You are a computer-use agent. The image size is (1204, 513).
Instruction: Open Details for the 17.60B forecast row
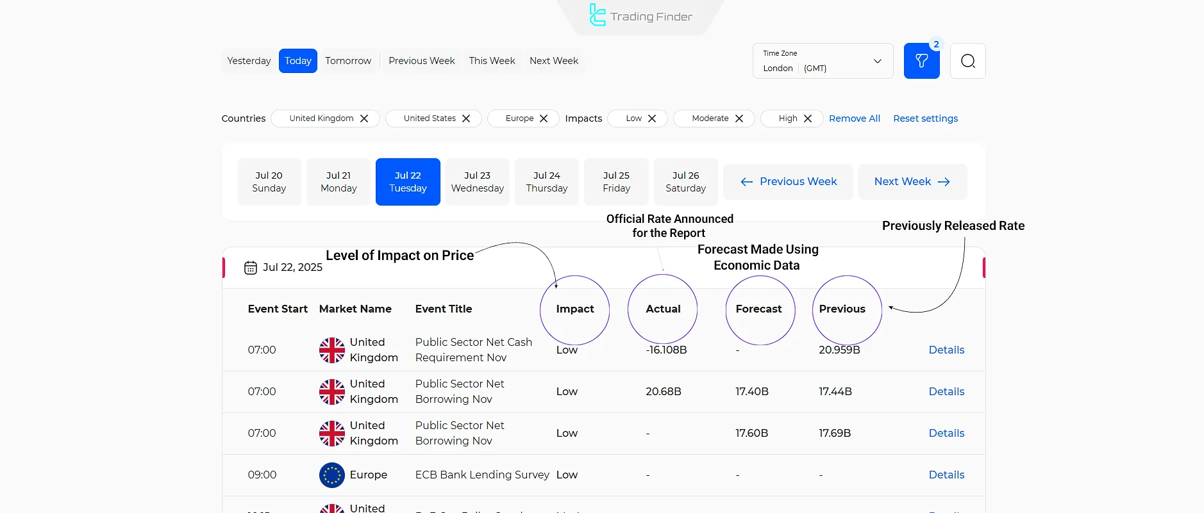coord(946,433)
